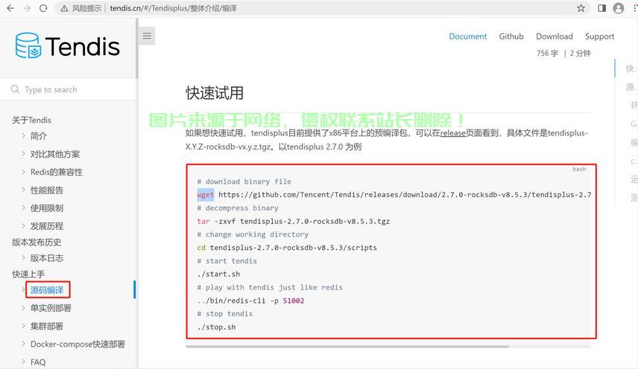This screenshot has width=638, height=372.
Task: Open the 使用限制 sidebar page
Action: coord(47,208)
